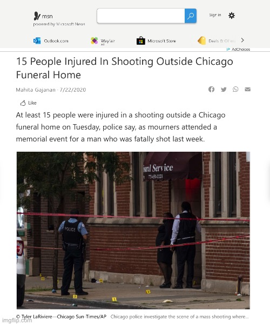
Task: Share article on Twitter
Action: [224, 89]
